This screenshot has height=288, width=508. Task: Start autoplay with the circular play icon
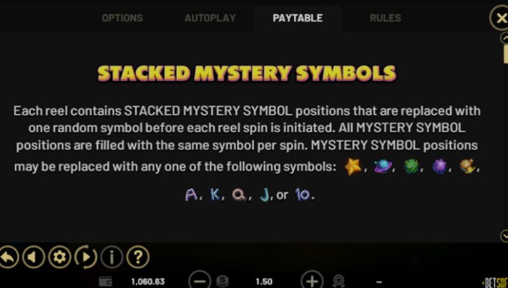(x=86, y=257)
